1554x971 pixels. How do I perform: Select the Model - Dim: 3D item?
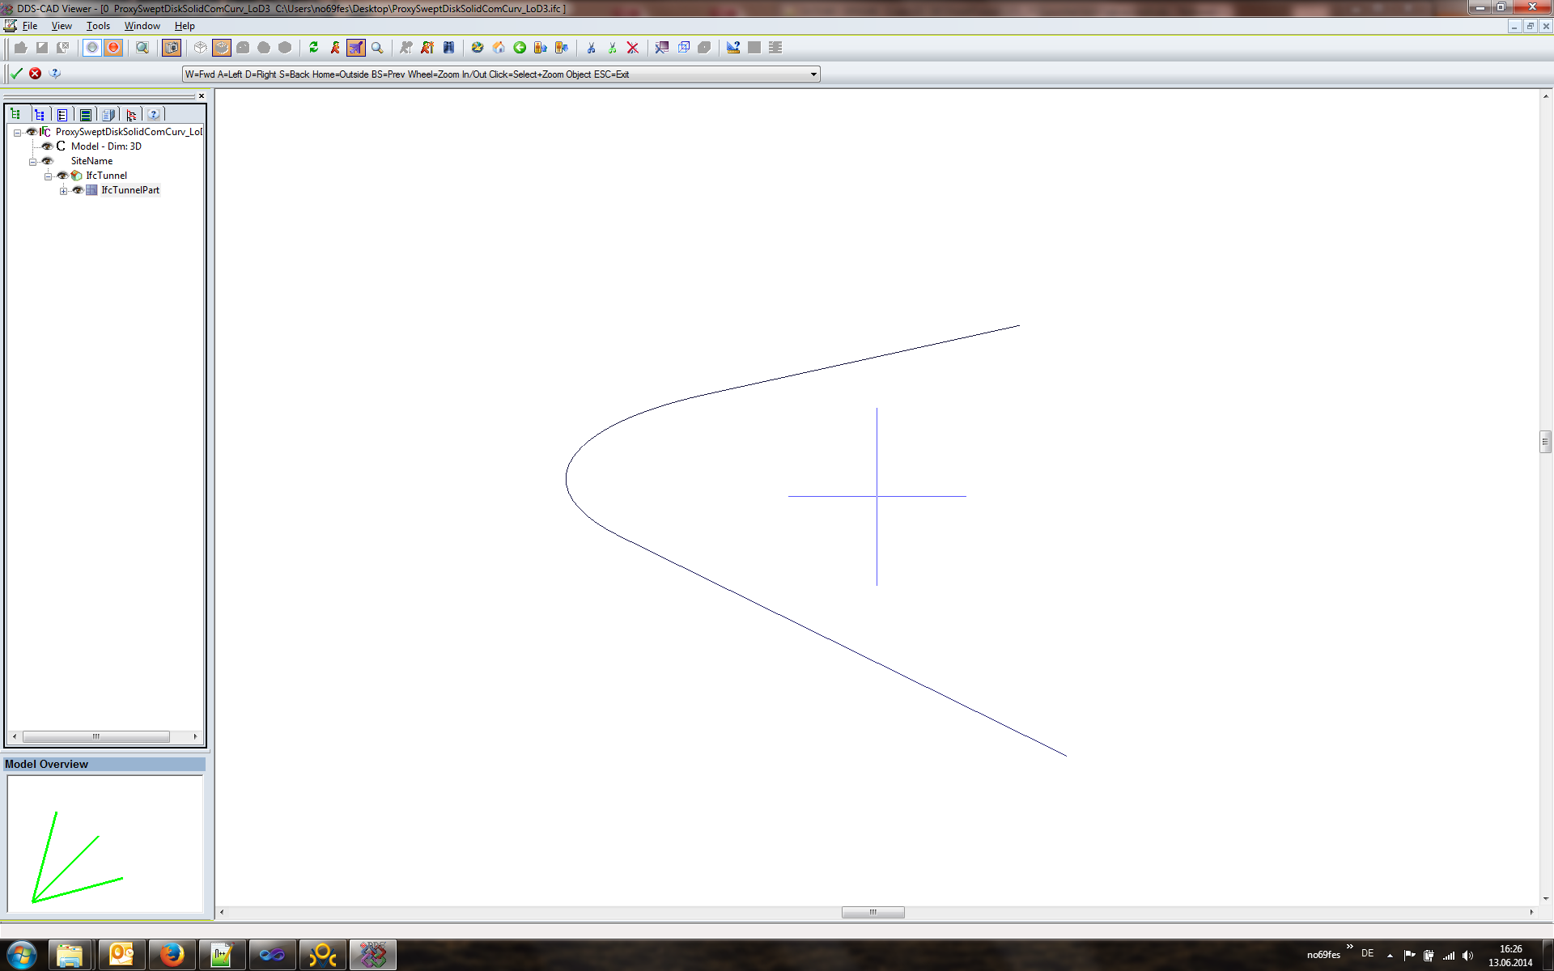(106, 146)
